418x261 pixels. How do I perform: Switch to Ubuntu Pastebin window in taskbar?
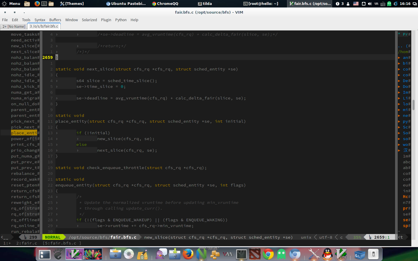coord(126,3)
